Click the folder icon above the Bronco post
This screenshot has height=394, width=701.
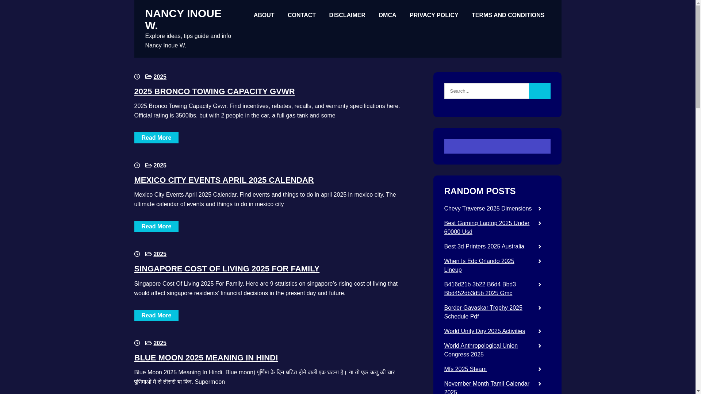pos(148,77)
